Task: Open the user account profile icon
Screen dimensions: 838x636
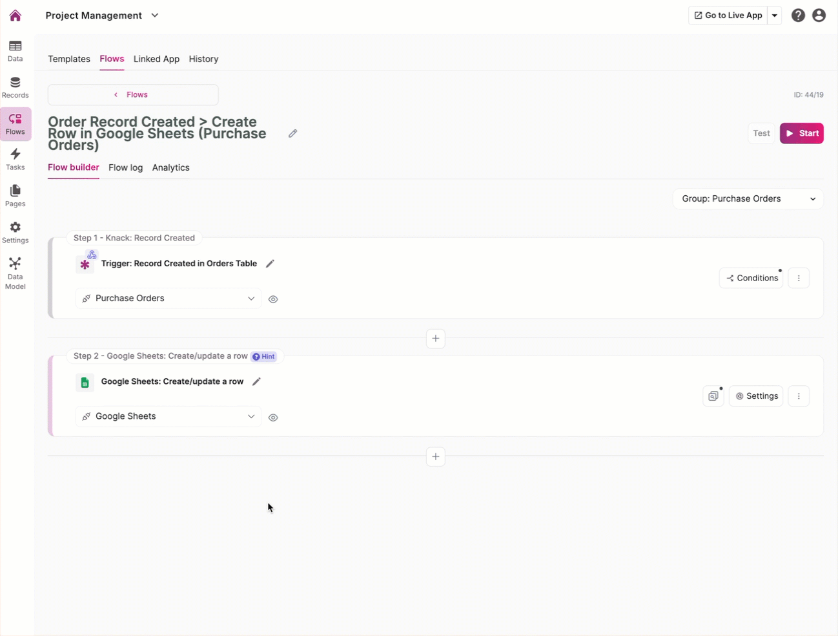Action: tap(819, 16)
